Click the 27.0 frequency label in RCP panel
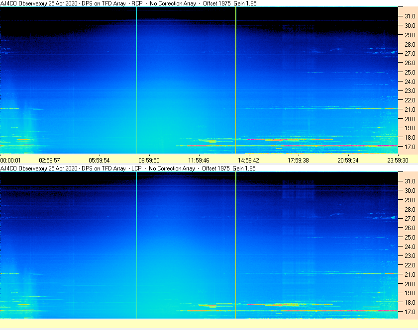The width and height of the screenshot is (418, 330). pyautogui.click(x=410, y=54)
